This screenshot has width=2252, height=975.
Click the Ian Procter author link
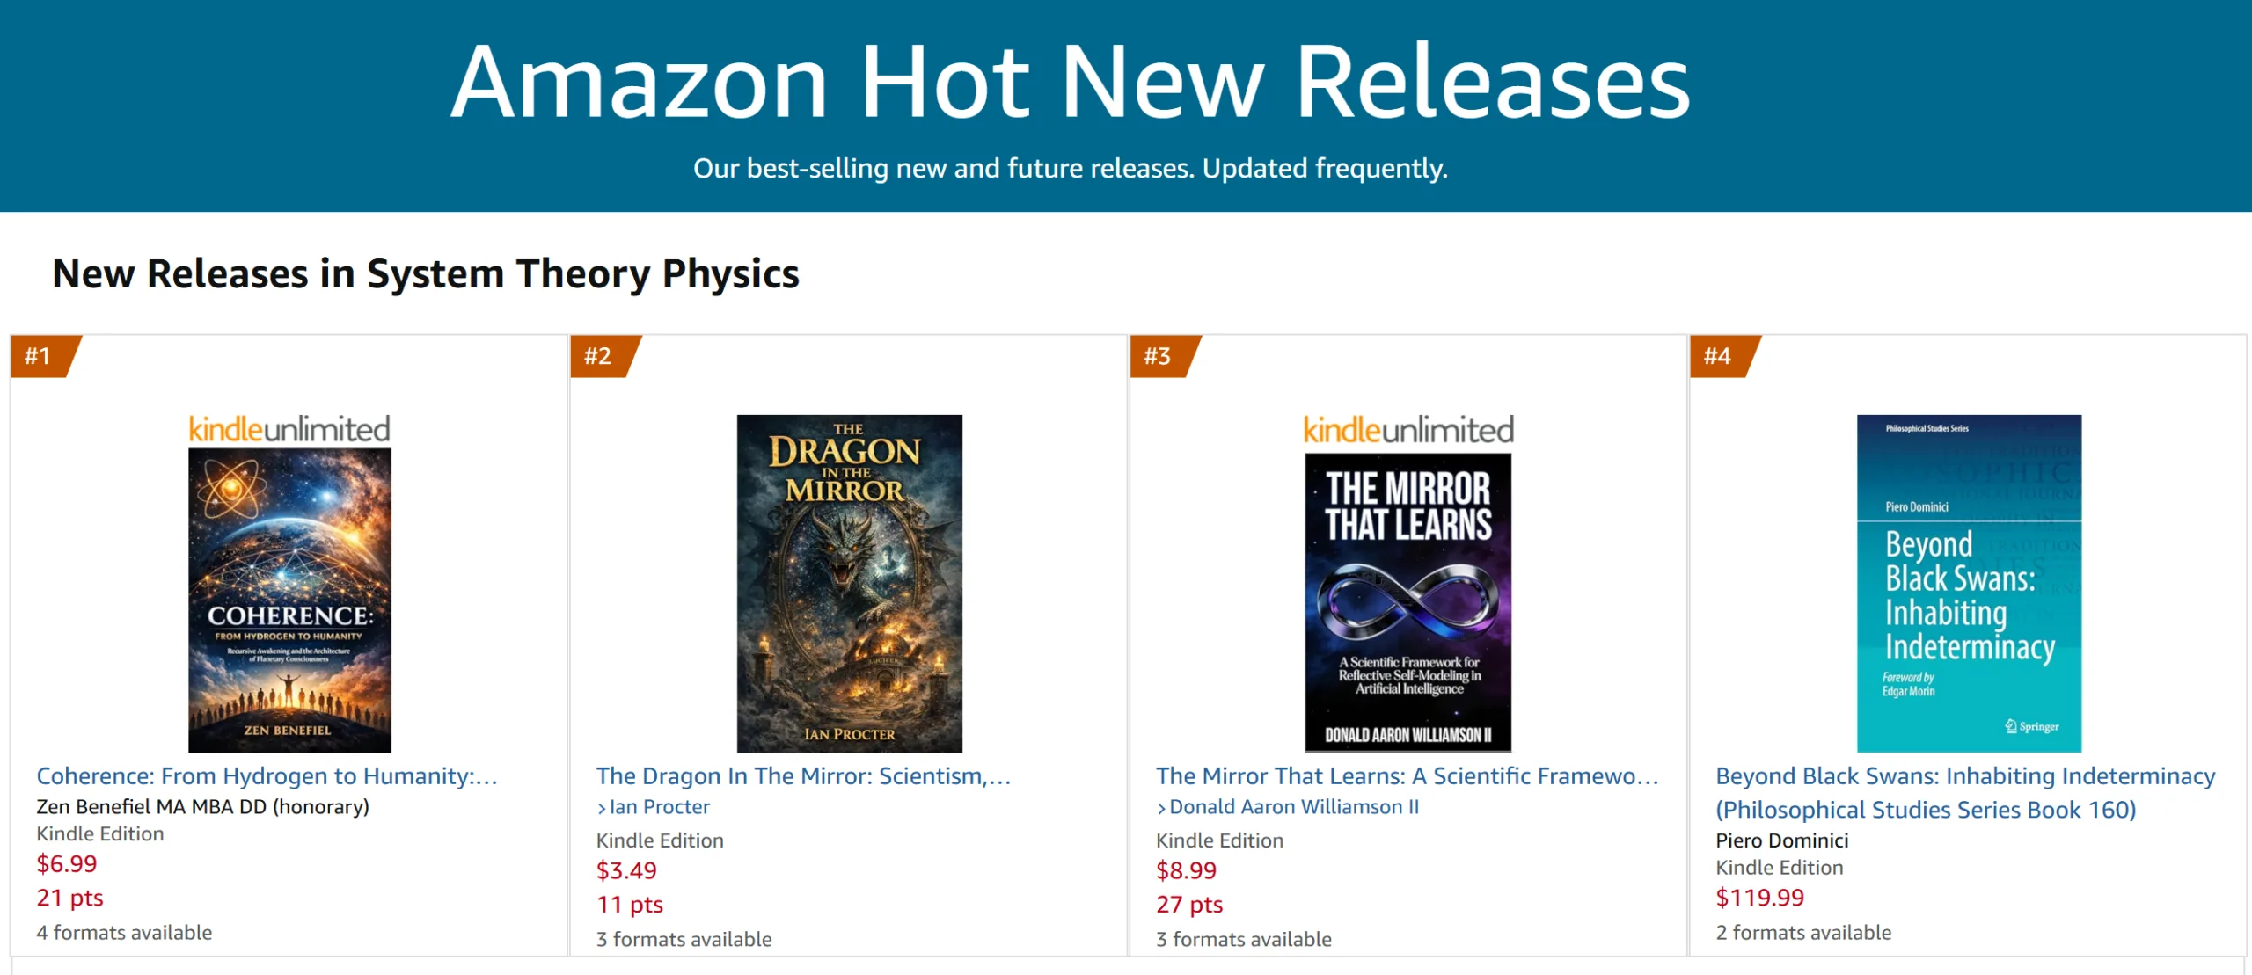(x=662, y=807)
